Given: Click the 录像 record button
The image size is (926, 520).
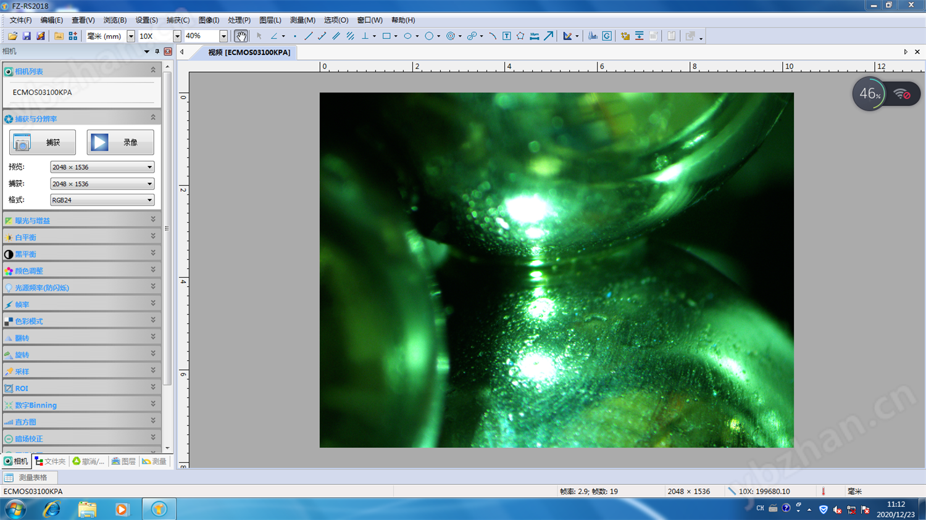Looking at the screenshot, I should pyautogui.click(x=120, y=142).
